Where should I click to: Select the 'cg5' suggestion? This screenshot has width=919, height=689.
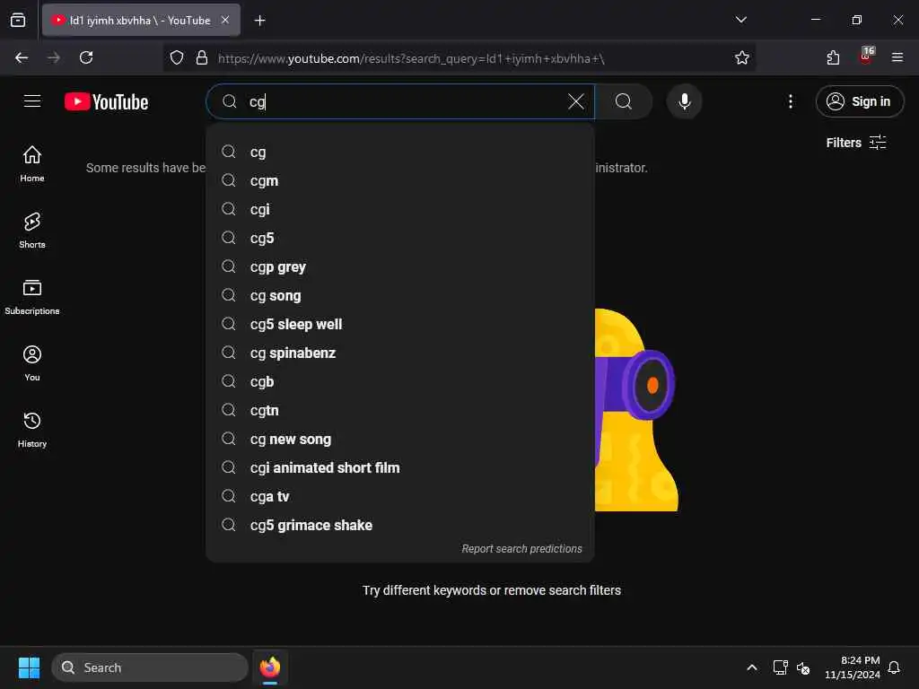400,238
